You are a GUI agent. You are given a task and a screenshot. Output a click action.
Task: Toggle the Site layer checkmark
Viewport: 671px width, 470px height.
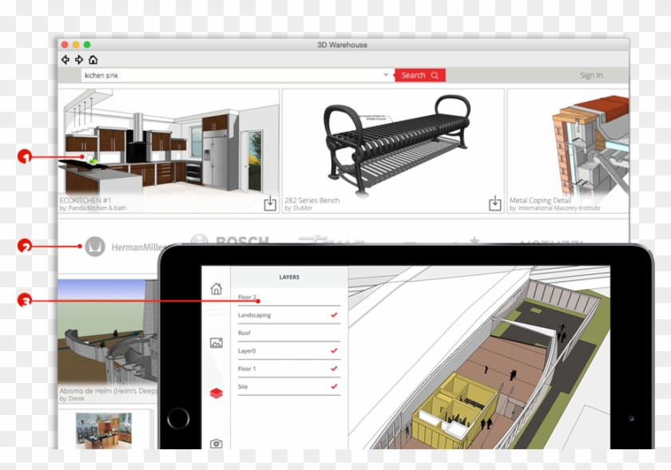(x=334, y=386)
